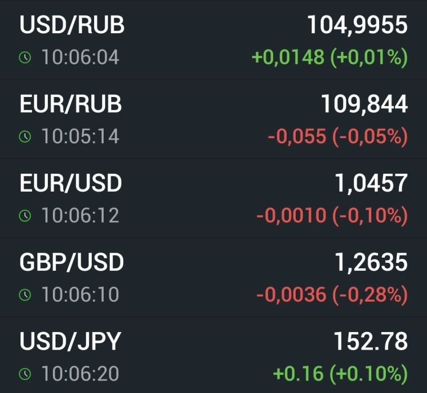Open the GBP/USD currency pair
Screen dimensions: 427x393
pyautogui.click(x=72, y=262)
